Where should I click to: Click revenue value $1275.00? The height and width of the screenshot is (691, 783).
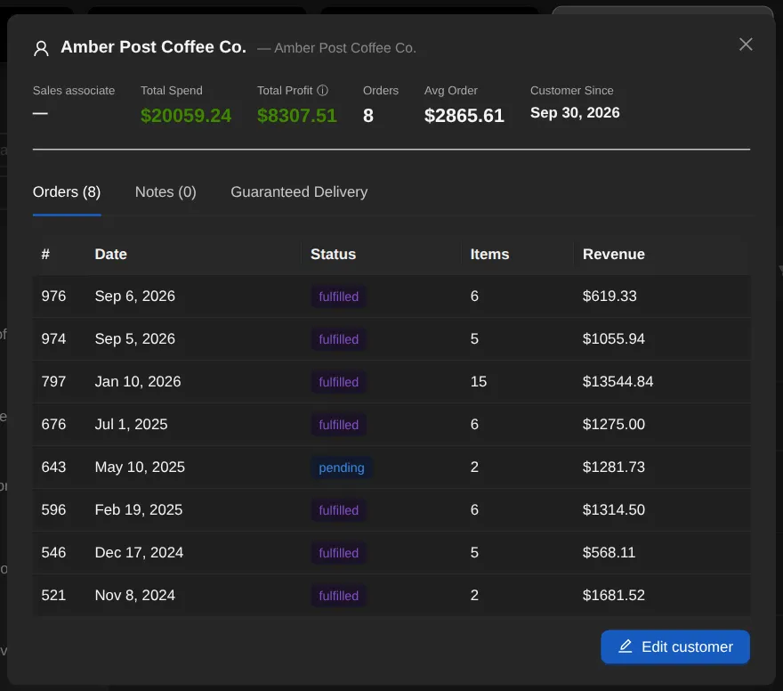click(614, 424)
